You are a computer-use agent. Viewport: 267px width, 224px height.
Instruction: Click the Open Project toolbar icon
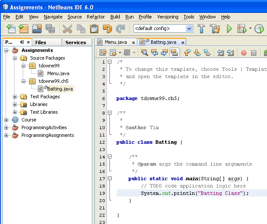coord(37,29)
